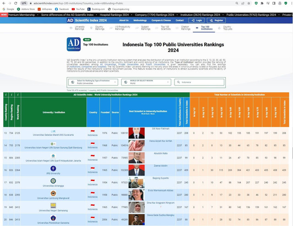Image resolution: width=293 pixels, height=226 pixels.
Task: Switch to Citation Rankings tab
Action: 183,28
